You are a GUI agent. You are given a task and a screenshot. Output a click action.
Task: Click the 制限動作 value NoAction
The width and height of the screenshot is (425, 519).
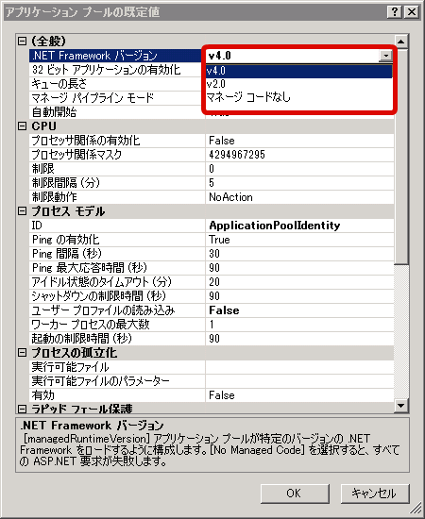tap(230, 197)
